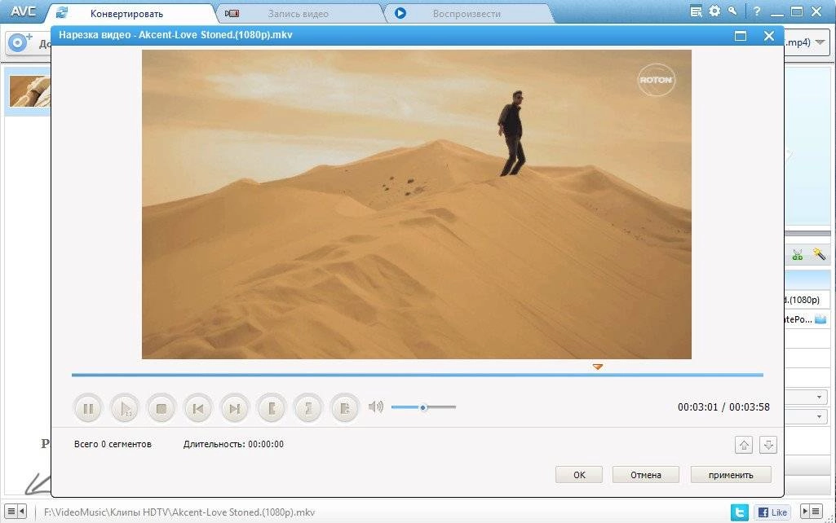
Task: Click the Отмена button
Action: pos(646,475)
